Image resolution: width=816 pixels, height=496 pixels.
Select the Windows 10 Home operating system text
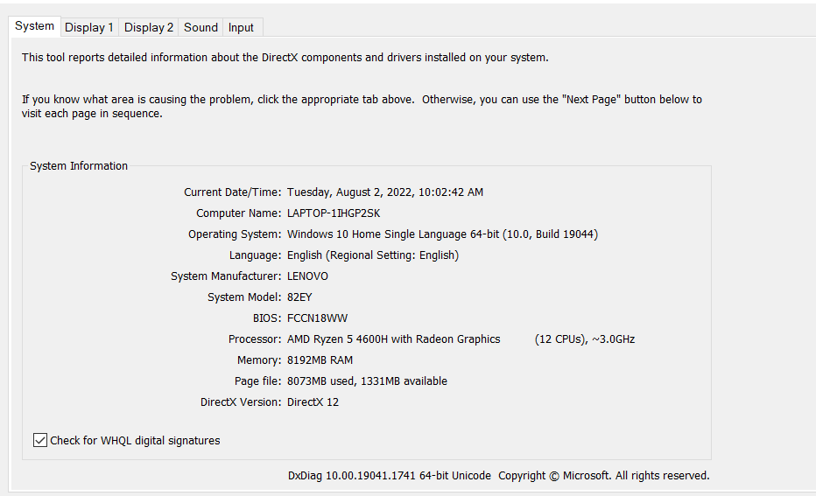click(442, 234)
